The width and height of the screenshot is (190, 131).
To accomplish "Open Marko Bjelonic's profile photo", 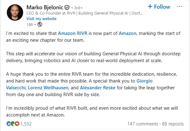I will (15, 15).
